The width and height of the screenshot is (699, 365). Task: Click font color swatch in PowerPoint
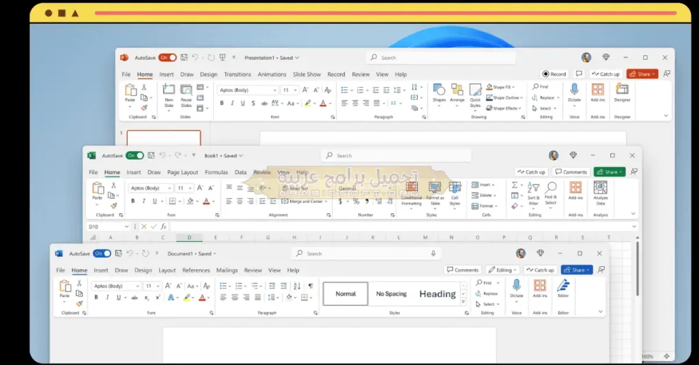point(323,103)
